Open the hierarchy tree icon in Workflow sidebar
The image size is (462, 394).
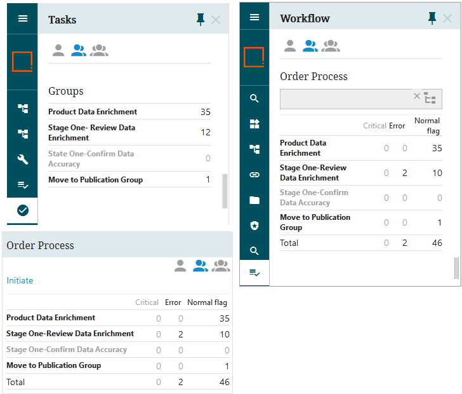(x=254, y=149)
